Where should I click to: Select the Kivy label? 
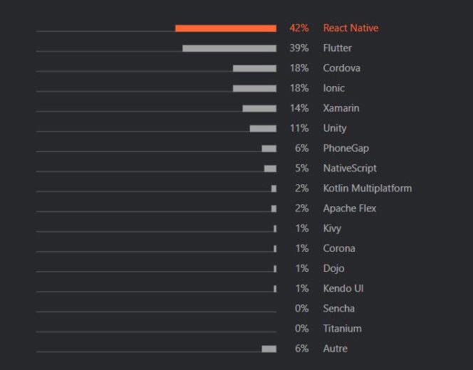click(332, 228)
